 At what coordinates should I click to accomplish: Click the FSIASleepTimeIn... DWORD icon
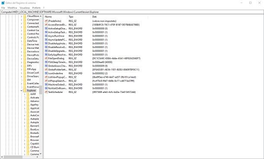46,62
